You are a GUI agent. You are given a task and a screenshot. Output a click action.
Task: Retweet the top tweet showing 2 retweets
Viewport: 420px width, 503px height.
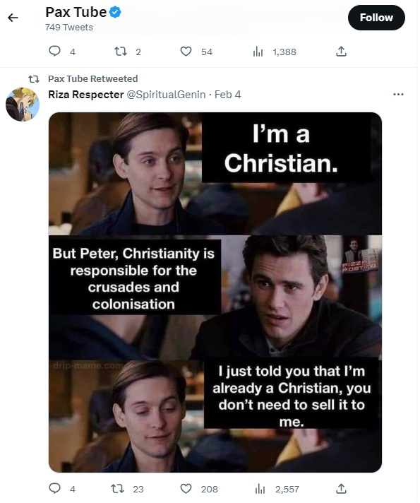121,52
